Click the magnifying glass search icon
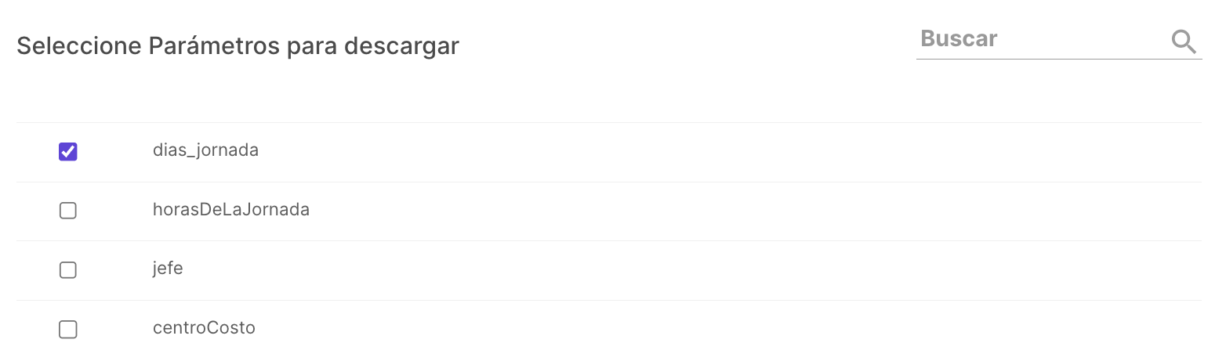This screenshot has width=1226, height=343. click(1184, 41)
